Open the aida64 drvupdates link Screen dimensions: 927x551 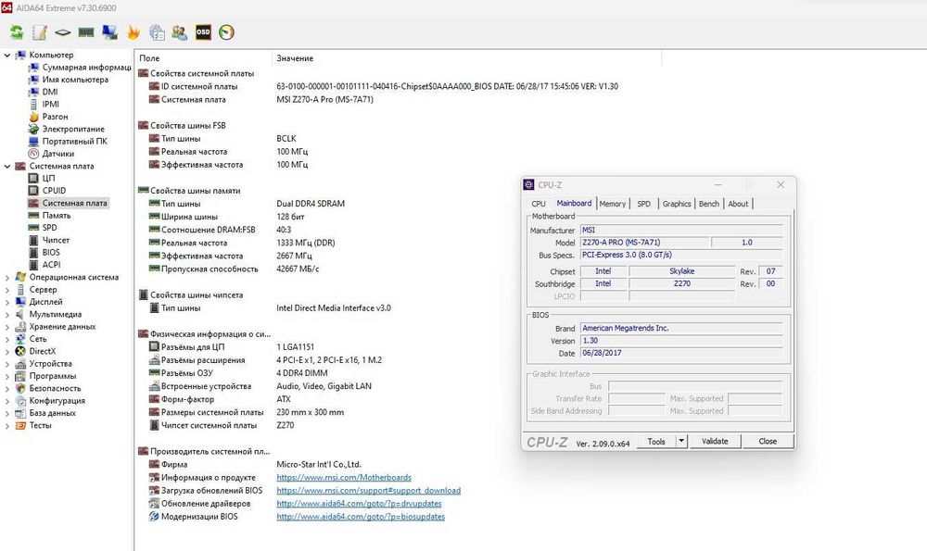[x=359, y=503]
